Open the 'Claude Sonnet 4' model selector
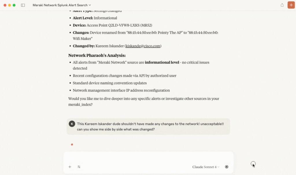296x175 pixels. tap(206, 167)
